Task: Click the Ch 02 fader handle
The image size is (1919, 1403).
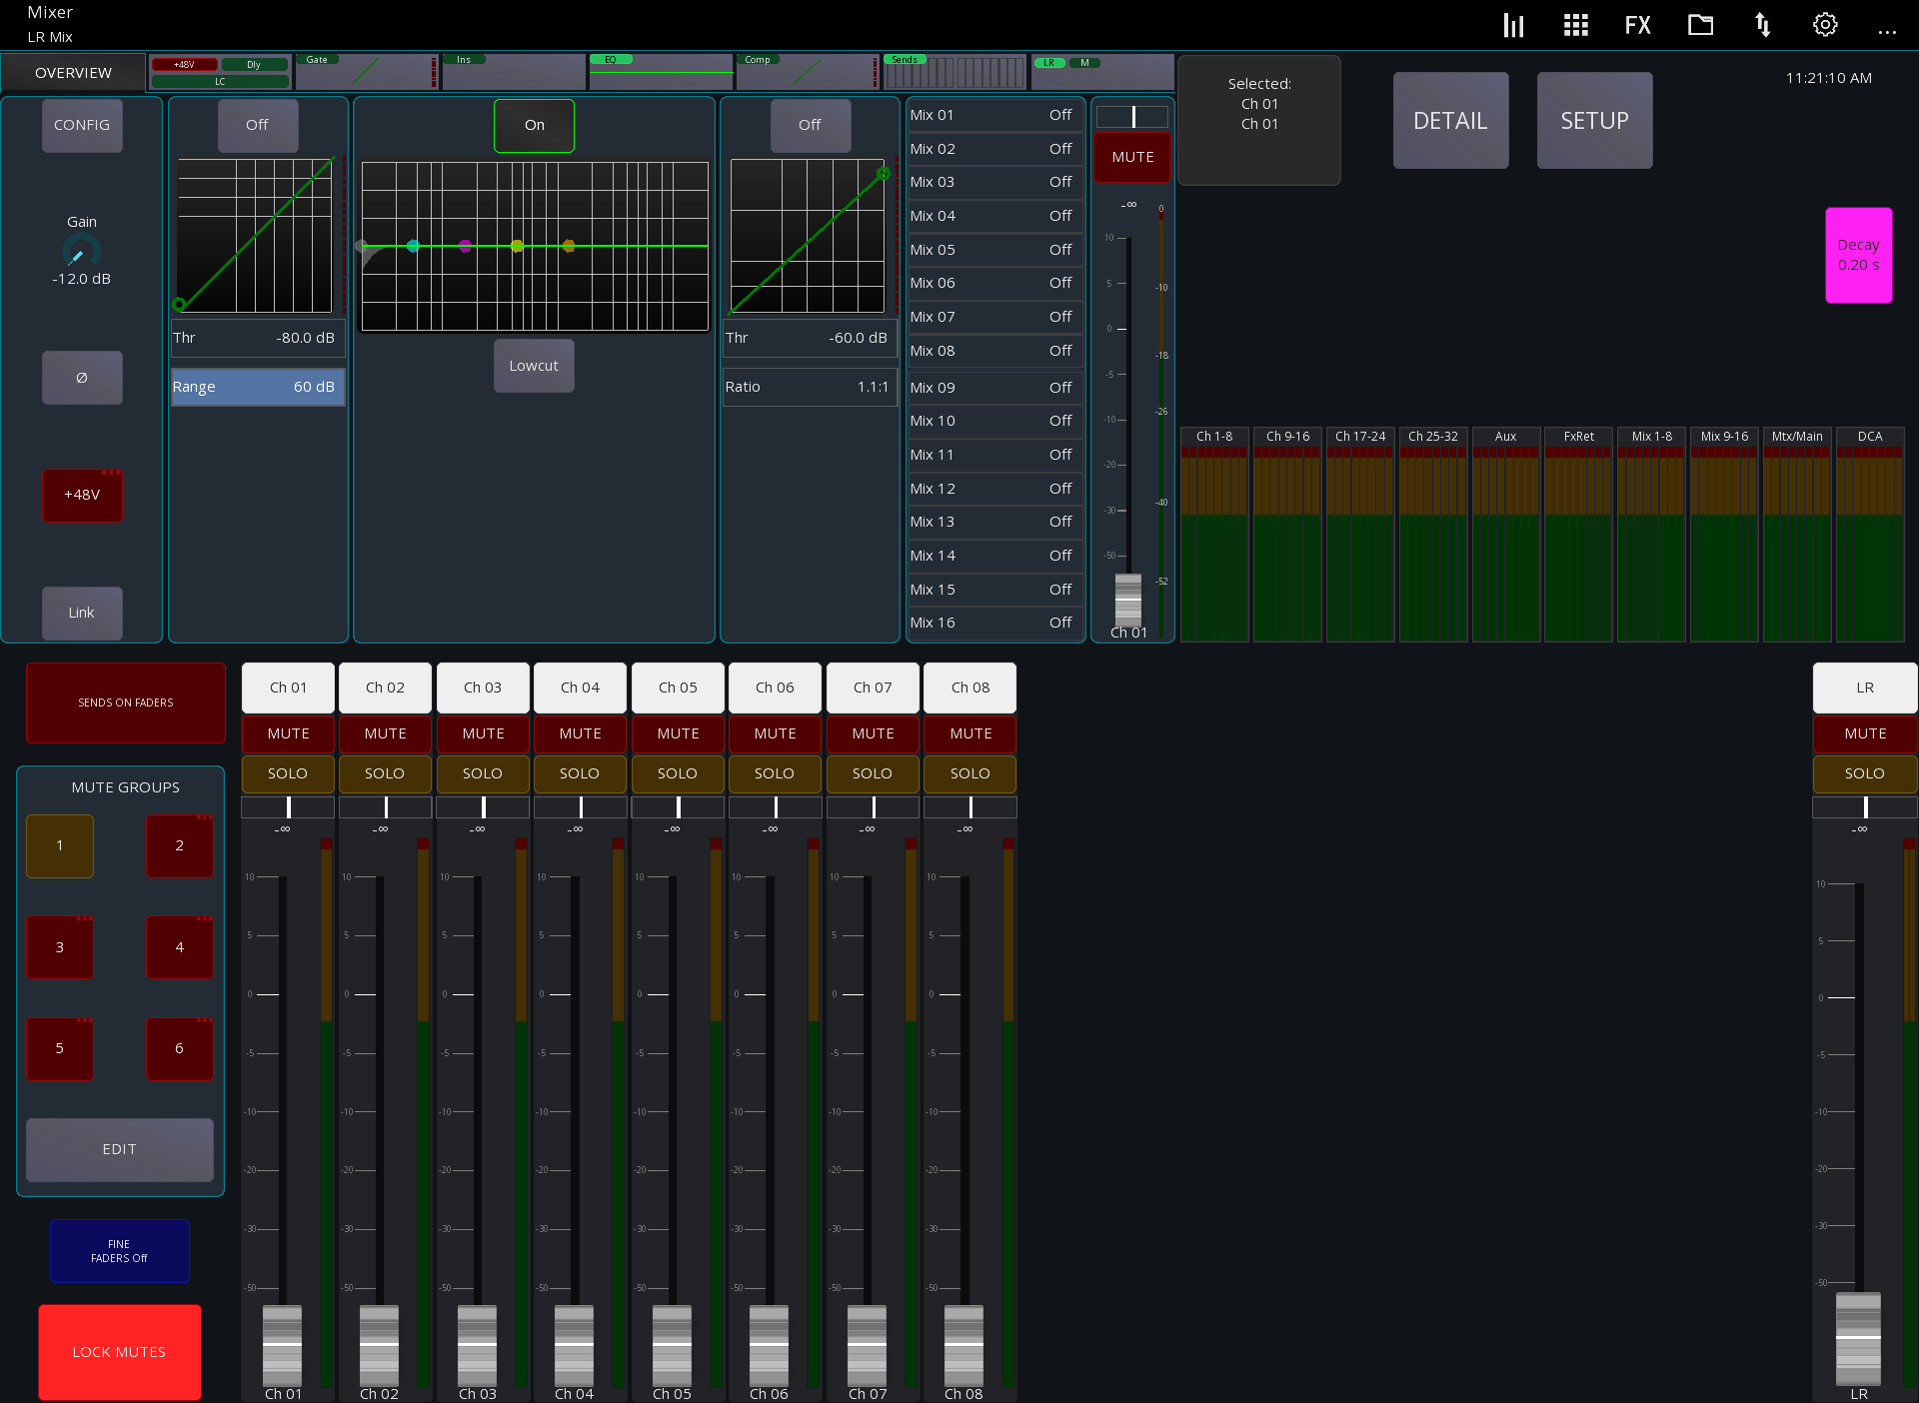Action: coord(380,1345)
